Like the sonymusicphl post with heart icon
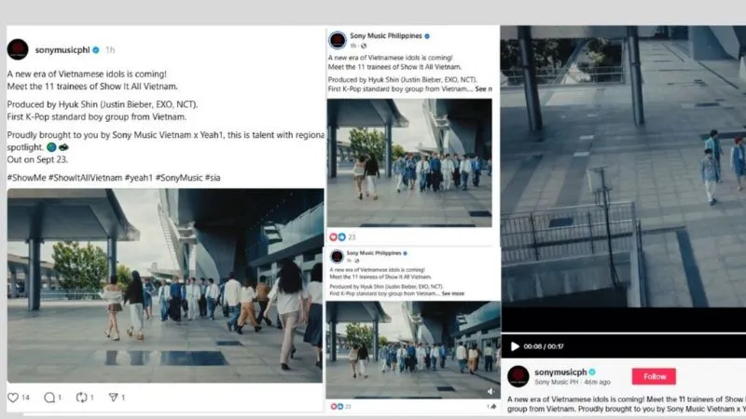The width and height of the screenshot is (746, 419). point(13,398)
